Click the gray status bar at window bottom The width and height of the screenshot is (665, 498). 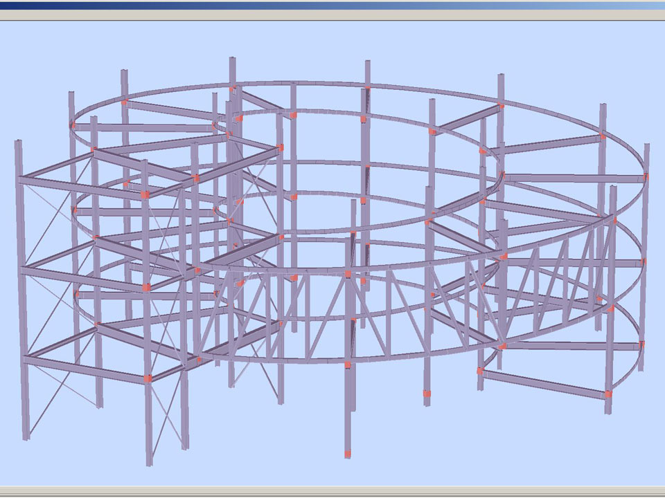click(x=332, y=492)
